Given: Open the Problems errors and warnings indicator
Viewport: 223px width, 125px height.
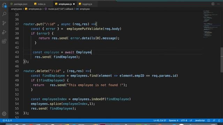Looking at the screenshot, I should pos(7,120).
